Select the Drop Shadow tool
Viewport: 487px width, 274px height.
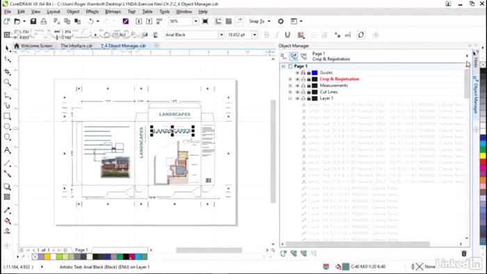click(7, 187)
